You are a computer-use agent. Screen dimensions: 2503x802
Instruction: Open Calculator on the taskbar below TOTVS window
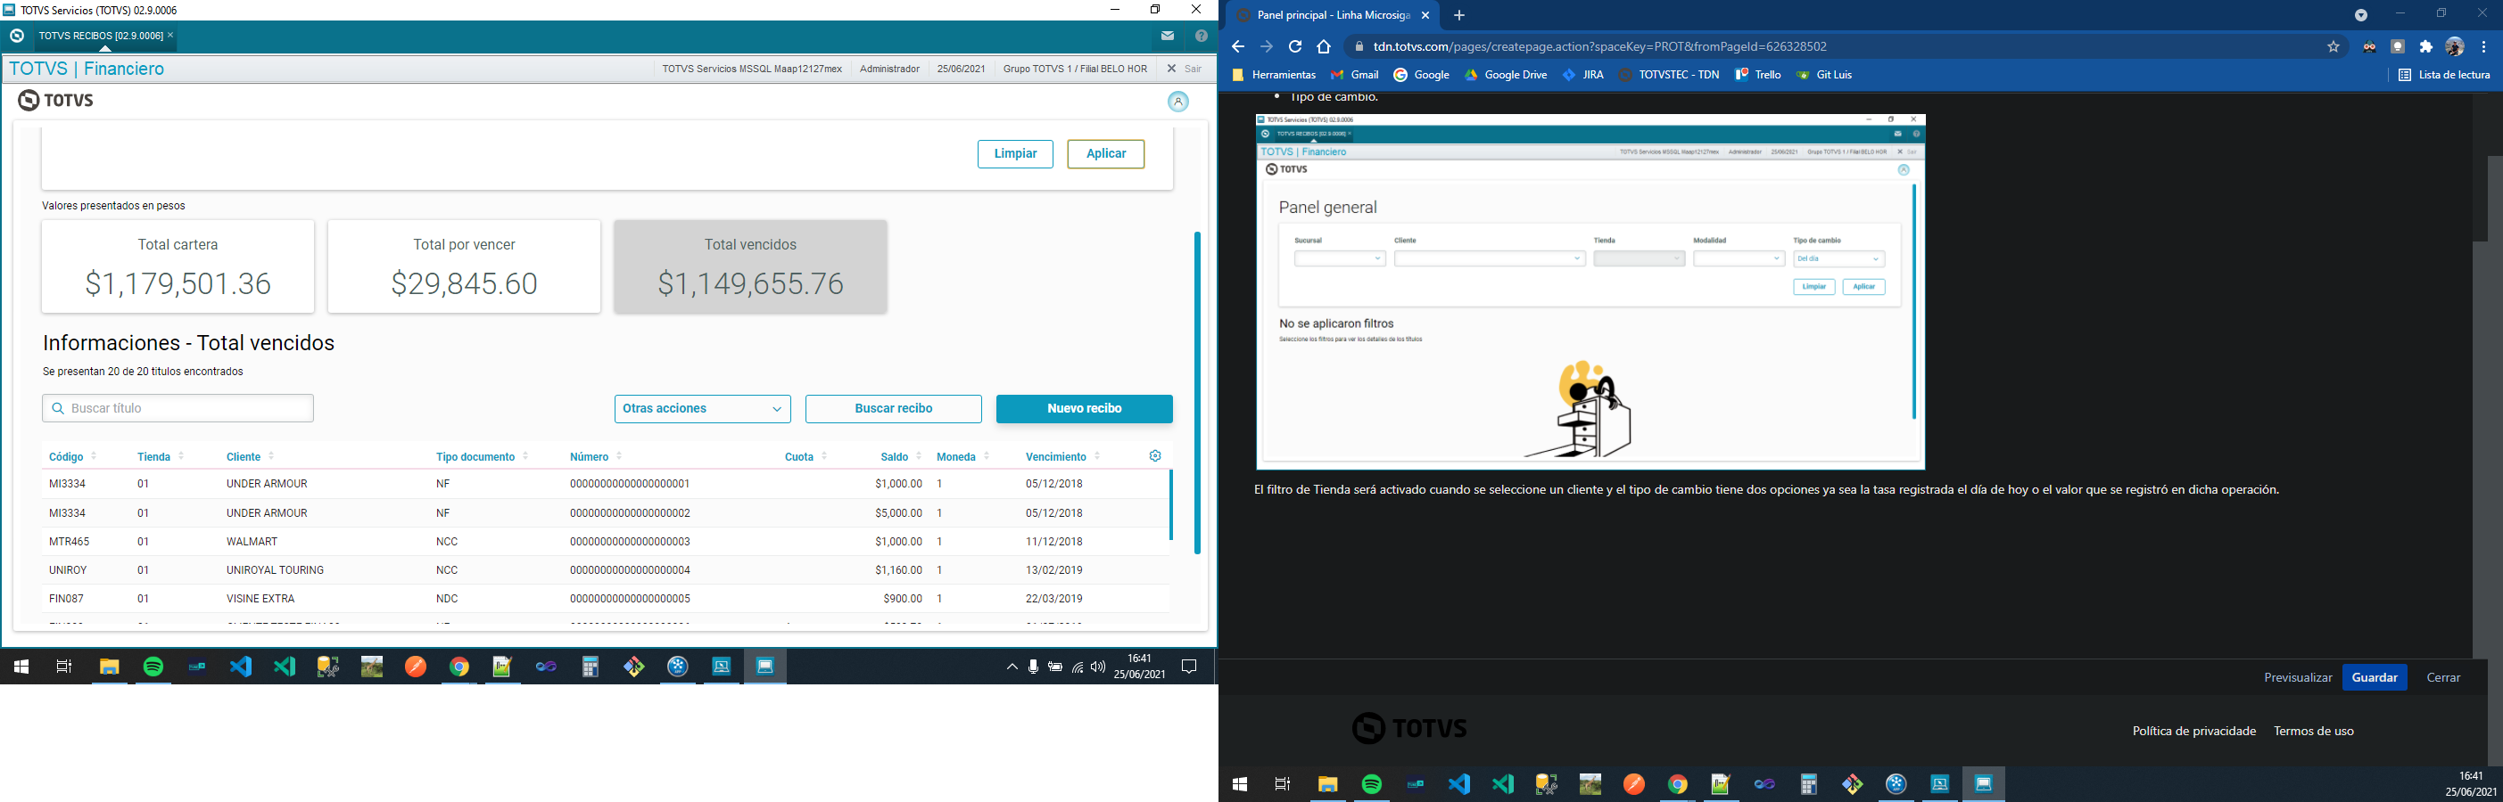coord(590,667)
